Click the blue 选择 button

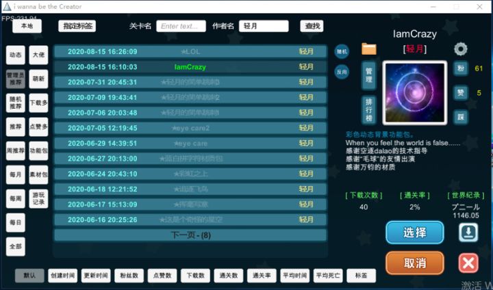point(415,233)
